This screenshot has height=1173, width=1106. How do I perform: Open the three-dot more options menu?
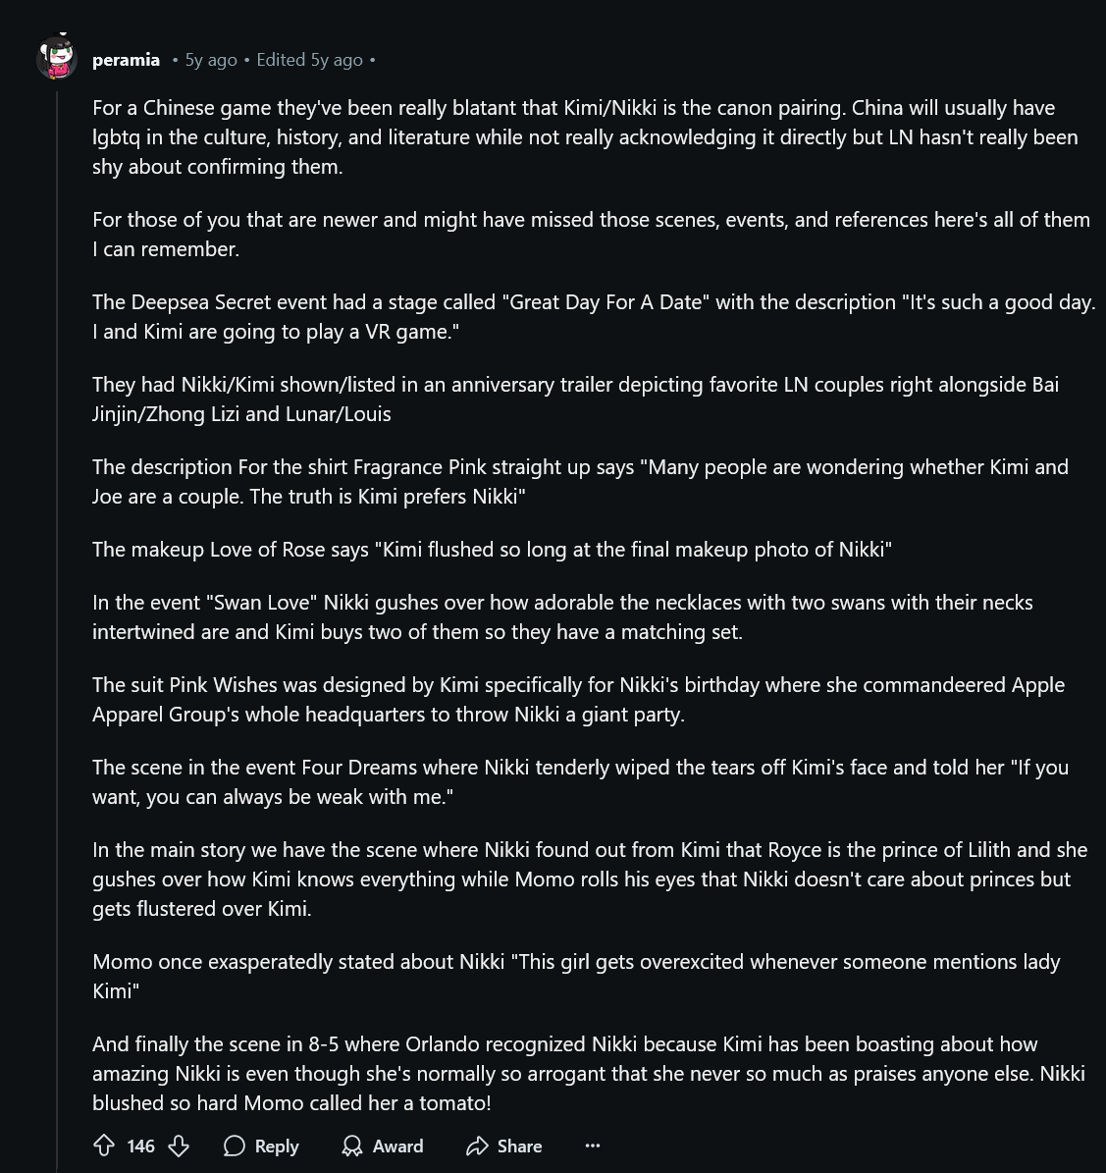592,1146
